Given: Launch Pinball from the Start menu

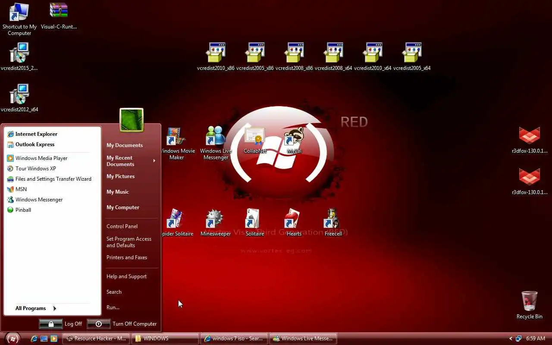Looking at the screenshot, I should [x=52, y=210].
